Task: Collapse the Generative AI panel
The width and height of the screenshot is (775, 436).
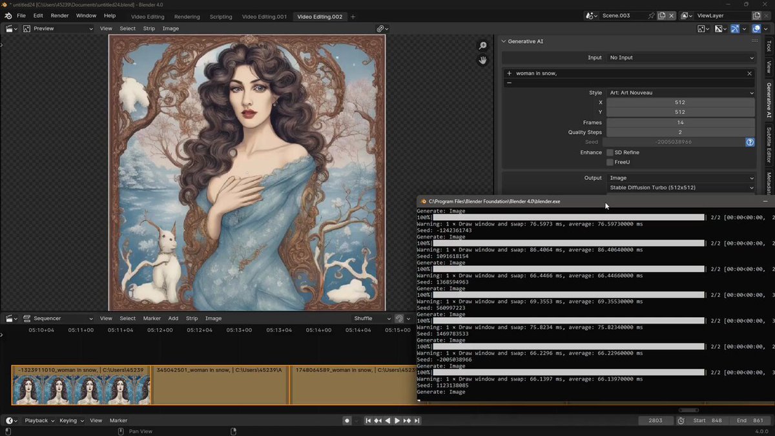Action: [x=504, y=41]
